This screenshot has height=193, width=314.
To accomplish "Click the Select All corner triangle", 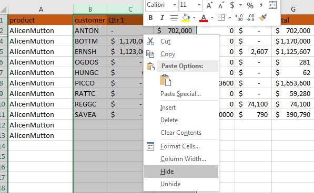I will click(x=4, y=9).
